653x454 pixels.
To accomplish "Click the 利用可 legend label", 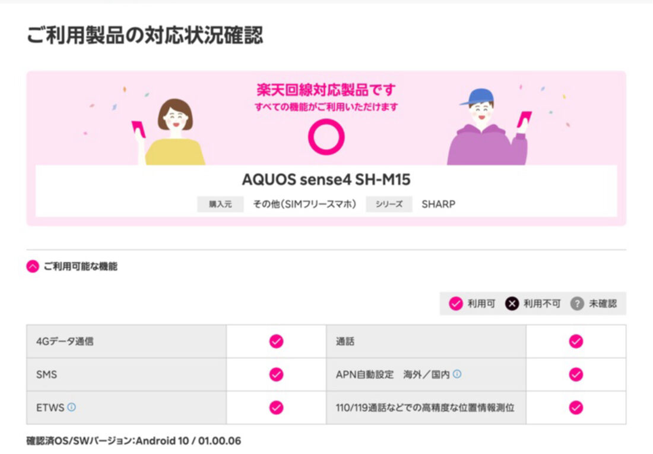I will point(481,304).
